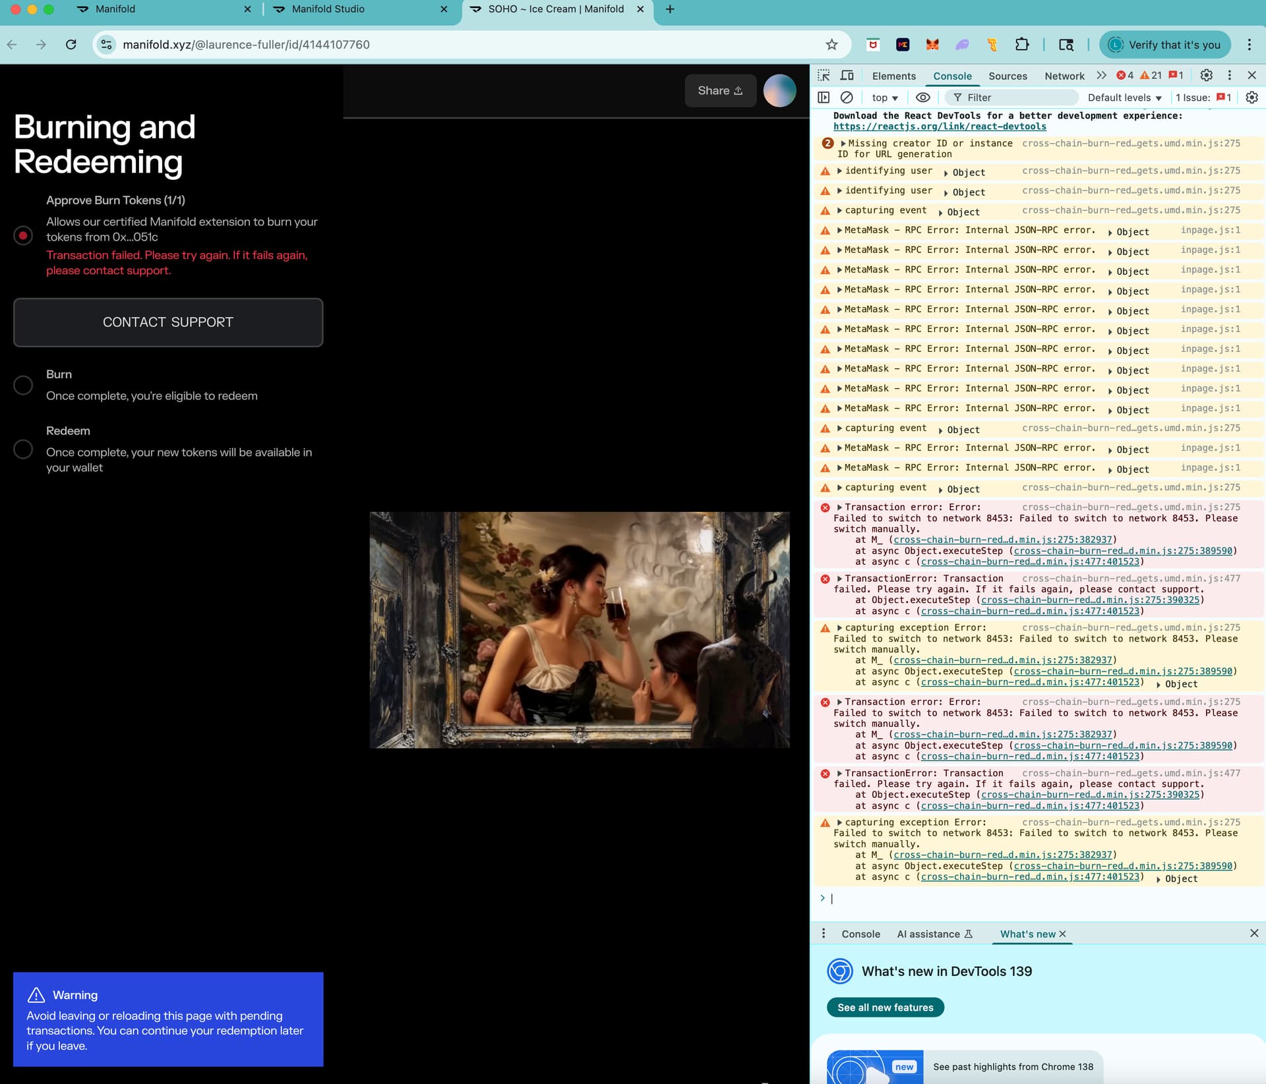Screen dimensions: 1266x1084
Task: Open the drawer kebab menu beside Console
Action: [823, 933]
